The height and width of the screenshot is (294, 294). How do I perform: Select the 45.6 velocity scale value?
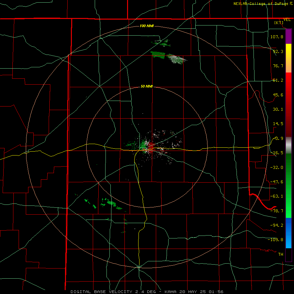(x=278, y=95)
